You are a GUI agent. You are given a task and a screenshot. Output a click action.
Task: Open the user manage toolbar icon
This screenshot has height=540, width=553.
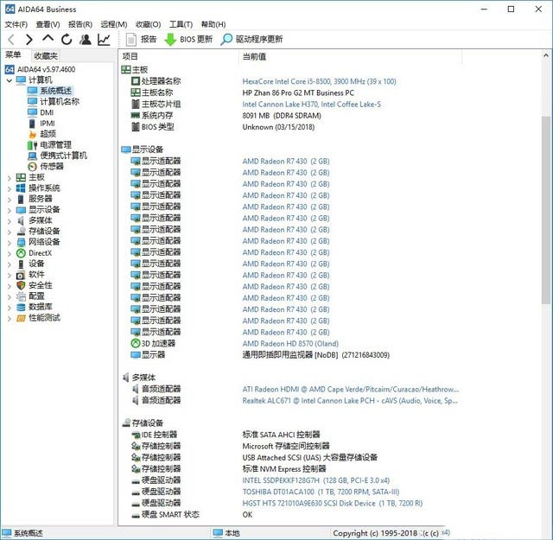(85, 40)
